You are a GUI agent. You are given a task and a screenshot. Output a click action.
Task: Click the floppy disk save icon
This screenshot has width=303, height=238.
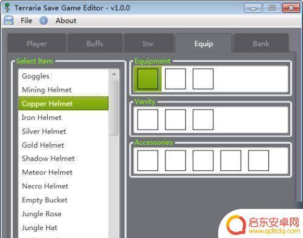coord(8,21)
